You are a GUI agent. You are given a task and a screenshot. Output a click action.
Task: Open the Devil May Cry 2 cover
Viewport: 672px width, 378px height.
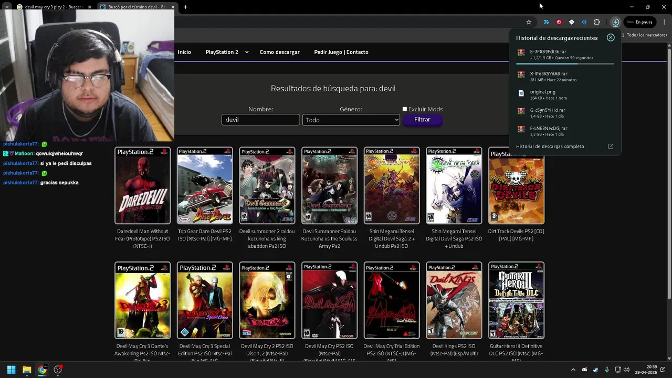coord(267,300)
